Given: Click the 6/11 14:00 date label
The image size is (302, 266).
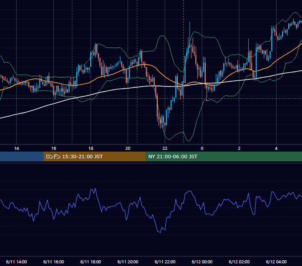Looking at the screenshot, I should 16,262.
